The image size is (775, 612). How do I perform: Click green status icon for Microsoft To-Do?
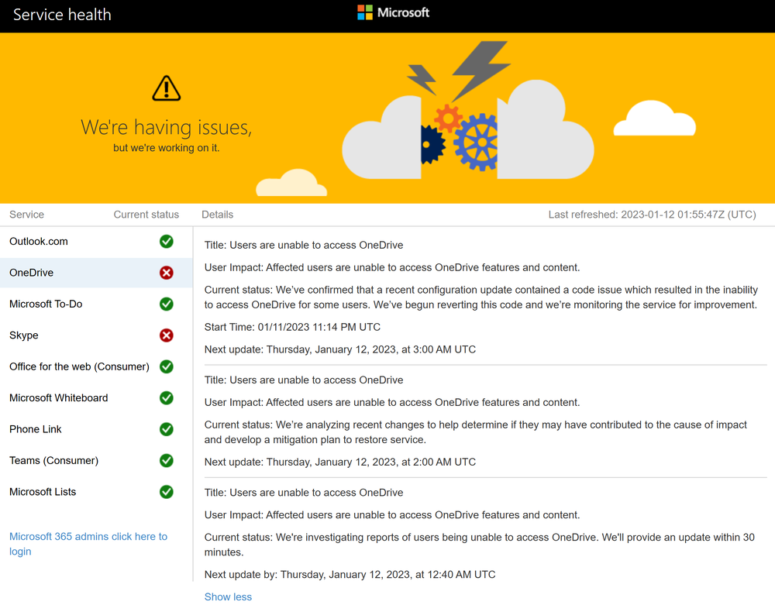(x=166, y=304)
